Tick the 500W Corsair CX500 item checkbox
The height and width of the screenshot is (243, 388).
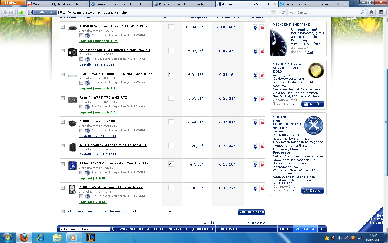tap(63, 122)
